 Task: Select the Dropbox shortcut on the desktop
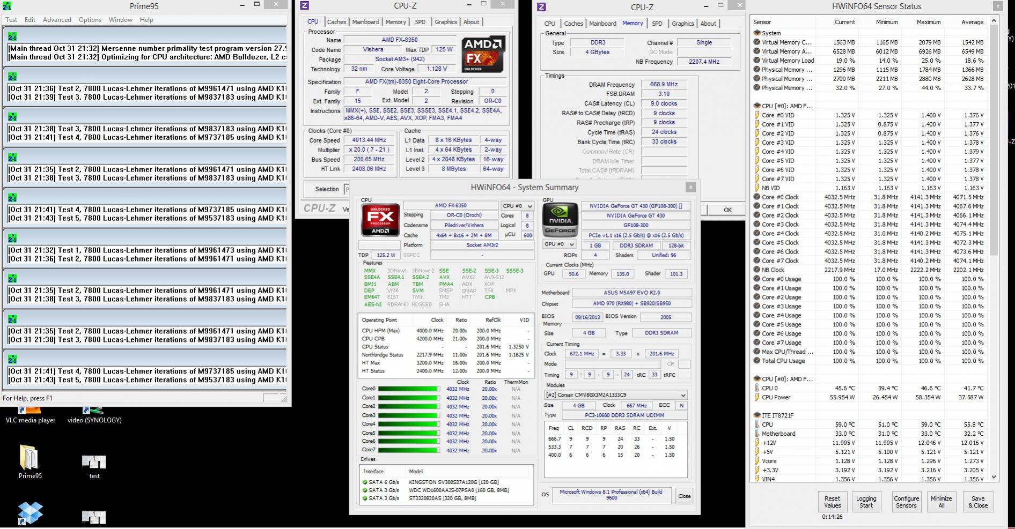tap(30, 513)
